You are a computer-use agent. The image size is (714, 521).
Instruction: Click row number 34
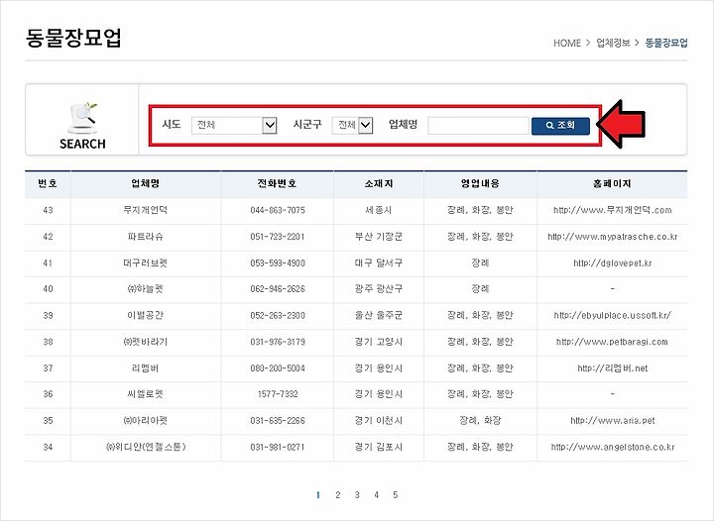[48, 447]
